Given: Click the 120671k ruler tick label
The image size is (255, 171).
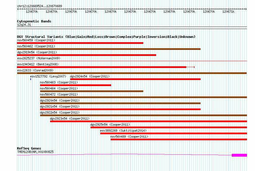Looking at the screenshot, I should coord(228,11).
